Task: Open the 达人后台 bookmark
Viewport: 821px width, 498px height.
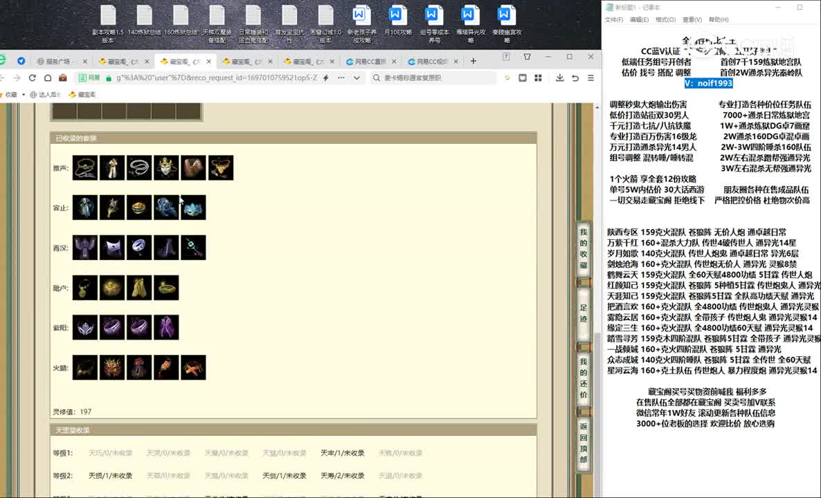Action: pyautogui.click(x=46, y=95)
